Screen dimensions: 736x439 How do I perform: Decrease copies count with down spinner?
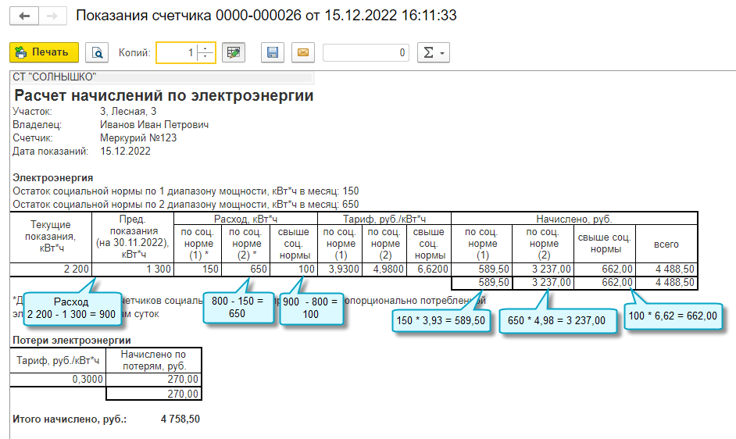point(205,57)
